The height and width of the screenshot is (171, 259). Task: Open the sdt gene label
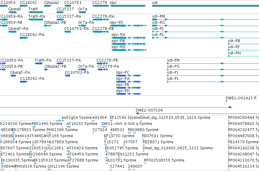point(155,3)
